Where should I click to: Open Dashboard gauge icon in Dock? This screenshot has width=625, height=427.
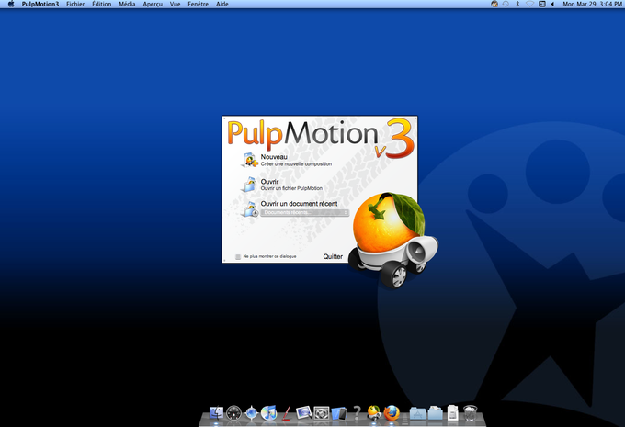(234, 413)
